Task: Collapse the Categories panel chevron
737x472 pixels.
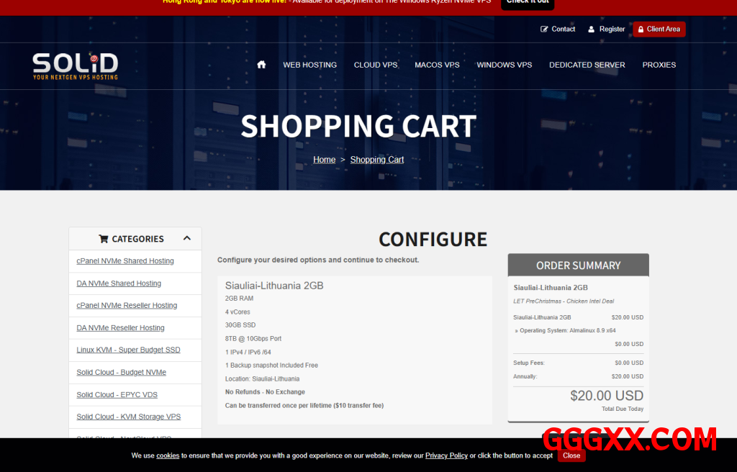Action: click(187, 238)
